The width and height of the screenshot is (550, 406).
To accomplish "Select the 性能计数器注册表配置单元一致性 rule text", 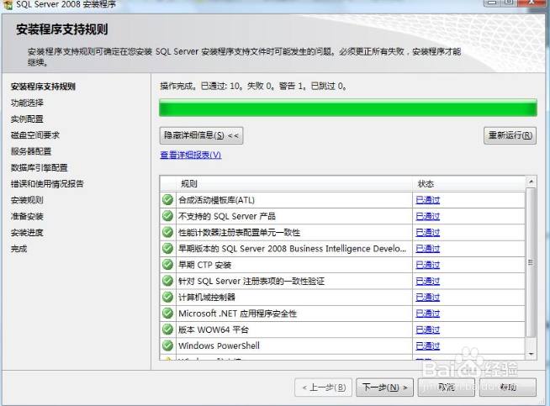I will pos(239,232).
